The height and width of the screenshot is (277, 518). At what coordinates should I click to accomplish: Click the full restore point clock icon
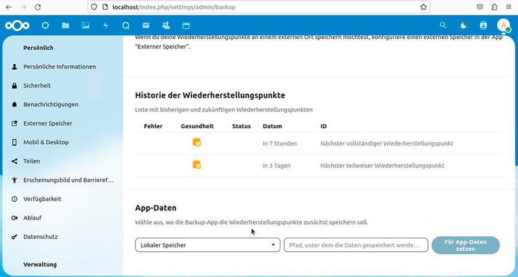[x=197, y=142]
